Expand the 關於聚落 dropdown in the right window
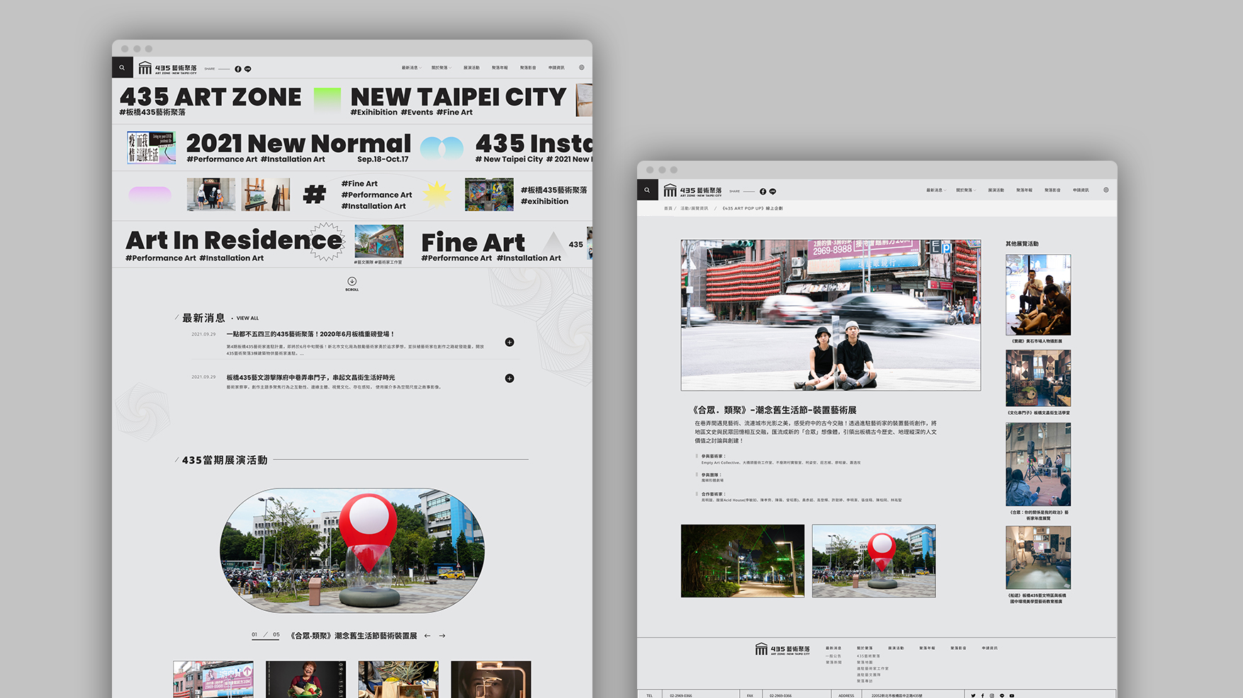 (965, 190)
